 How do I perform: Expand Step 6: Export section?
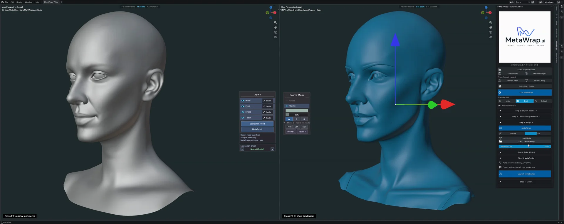[x=525, y=182]
